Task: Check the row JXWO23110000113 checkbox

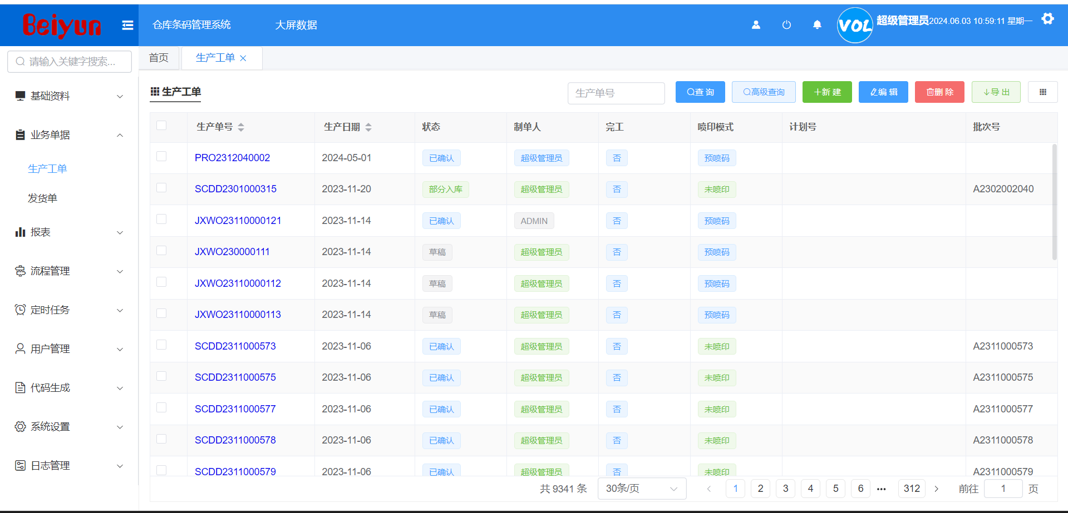Action: pyautogui.click(x=161, y=313)
